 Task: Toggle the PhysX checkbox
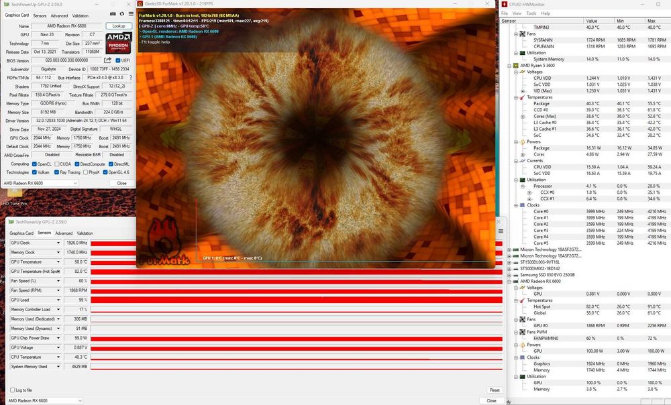pos(86,172)
